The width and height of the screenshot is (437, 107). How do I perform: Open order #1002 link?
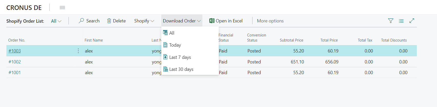[x=15, y=62]
